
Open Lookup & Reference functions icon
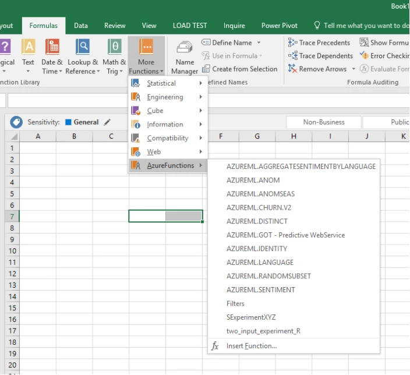[83, 47]
